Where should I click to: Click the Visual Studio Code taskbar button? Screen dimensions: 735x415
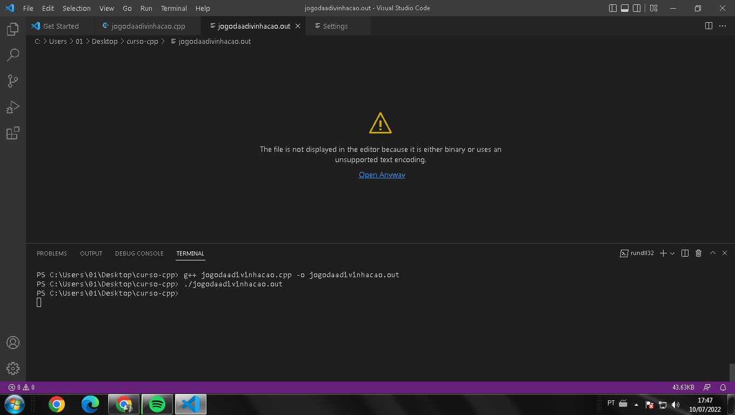pos(190,404)
